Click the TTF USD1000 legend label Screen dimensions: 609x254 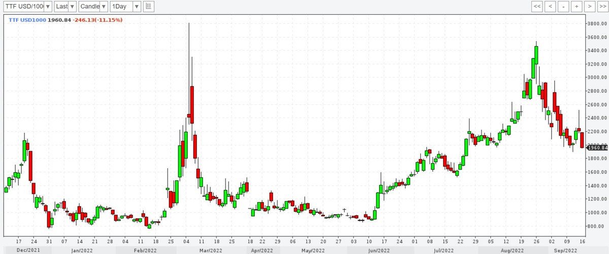[x=27, y=20]
